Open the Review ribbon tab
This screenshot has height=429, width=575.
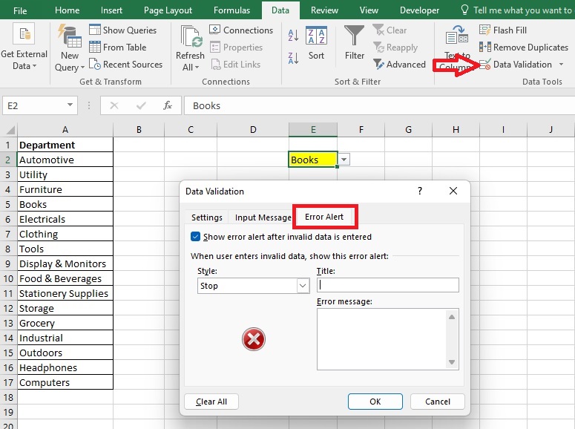(x=324, y=10)
